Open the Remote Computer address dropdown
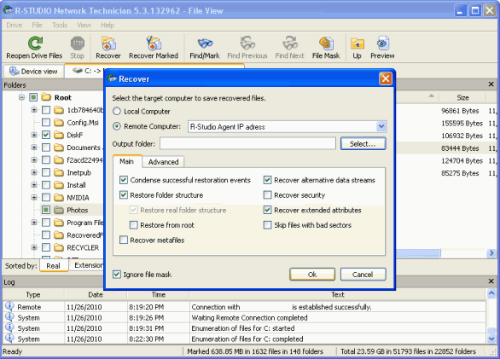 [381, 126]
